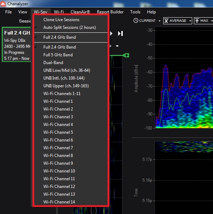Select the Full 2.4 GHz session card
Viewport: 213px width, 214px height.
[x=17, y=44]
